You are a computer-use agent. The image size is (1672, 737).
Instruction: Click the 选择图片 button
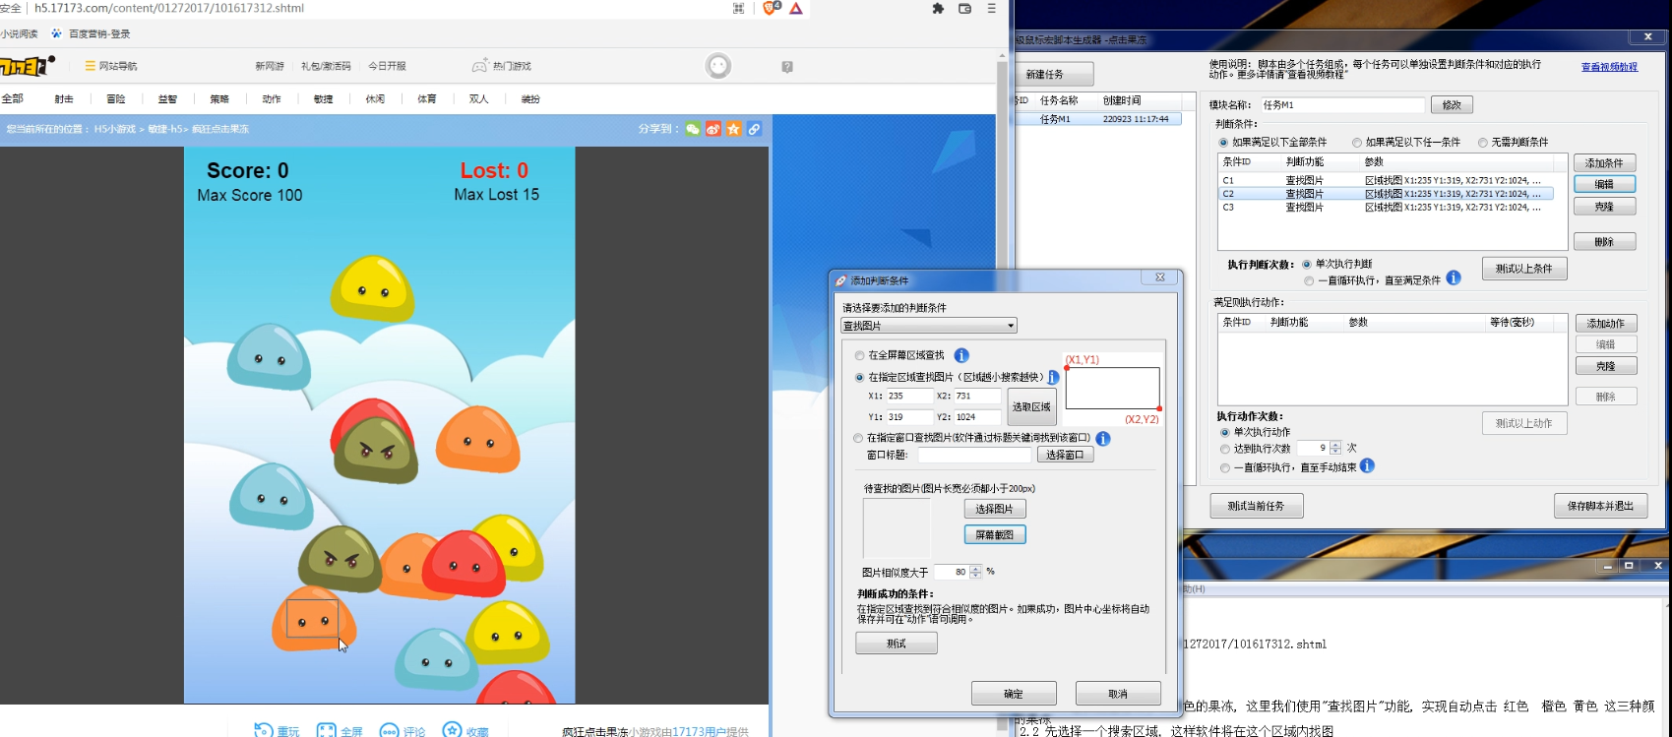(995, 509)
